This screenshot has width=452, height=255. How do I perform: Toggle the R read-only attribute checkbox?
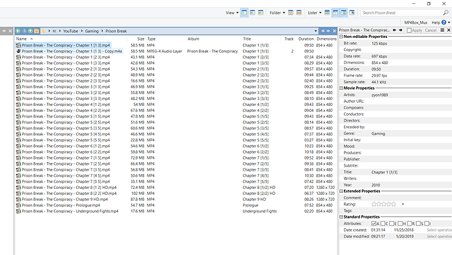(409, 224)
